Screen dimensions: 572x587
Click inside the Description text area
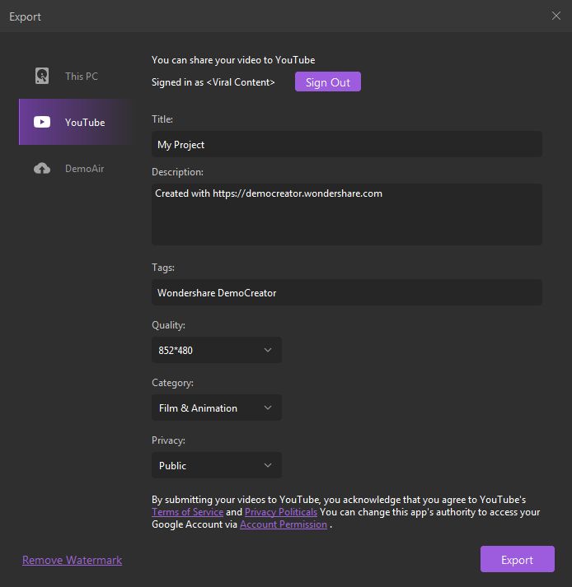346,214
